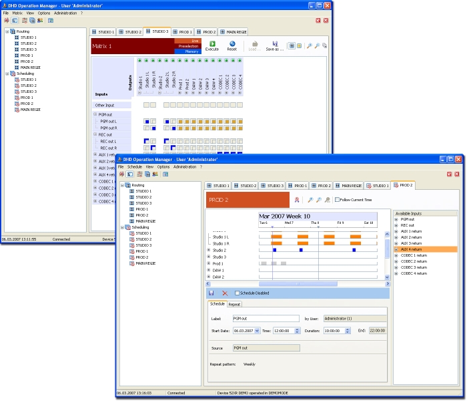The image size is (467, 401).
Task: Click blue schedule block on Studio 2 Tuesday
Action: [x=275, y=250]
